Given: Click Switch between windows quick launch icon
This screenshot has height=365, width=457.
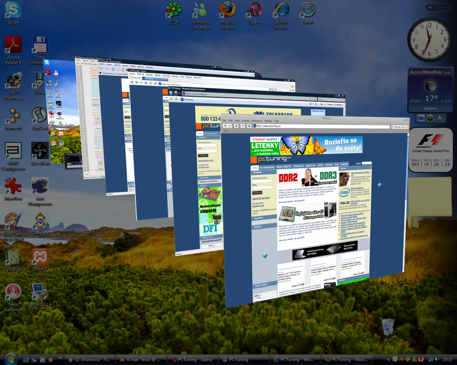Looking at the screenshot, I should (34, 360).
